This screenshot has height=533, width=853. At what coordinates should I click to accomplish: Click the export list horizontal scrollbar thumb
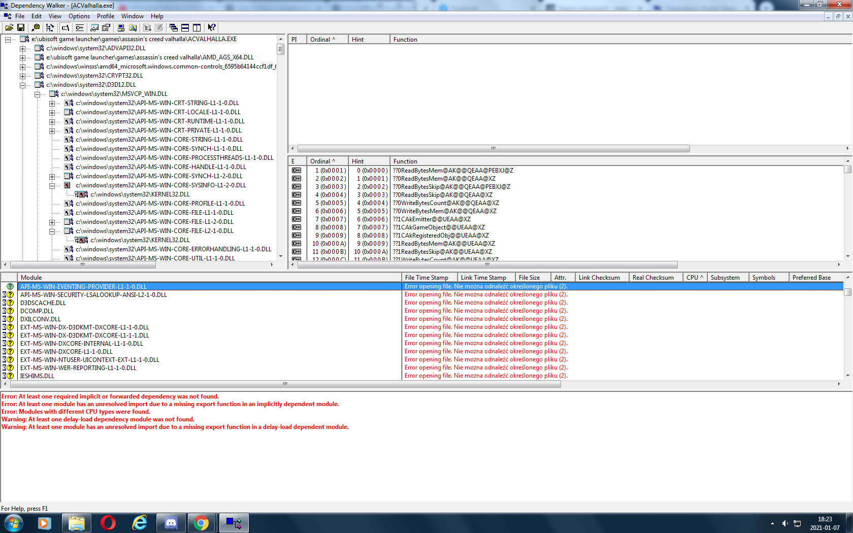point(487,264)
